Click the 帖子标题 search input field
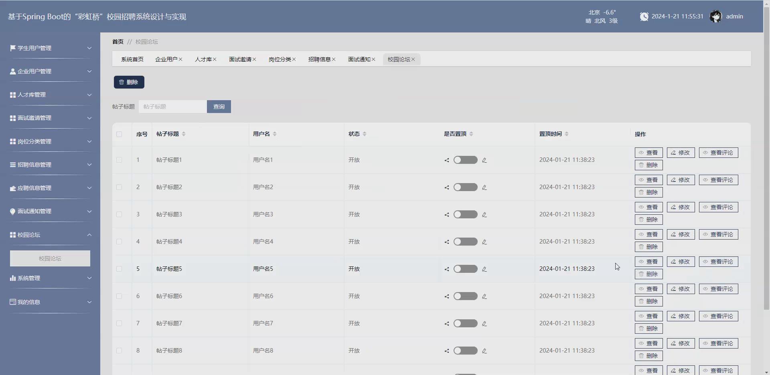The width and height of the screenshot is (770, 375). point(173,107)
